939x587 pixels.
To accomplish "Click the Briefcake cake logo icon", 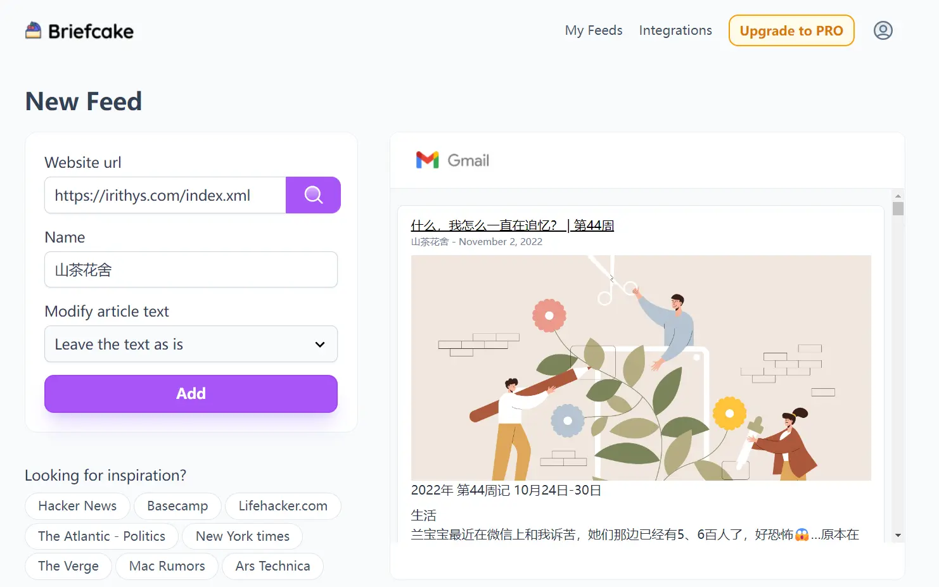I will point(33,30).
